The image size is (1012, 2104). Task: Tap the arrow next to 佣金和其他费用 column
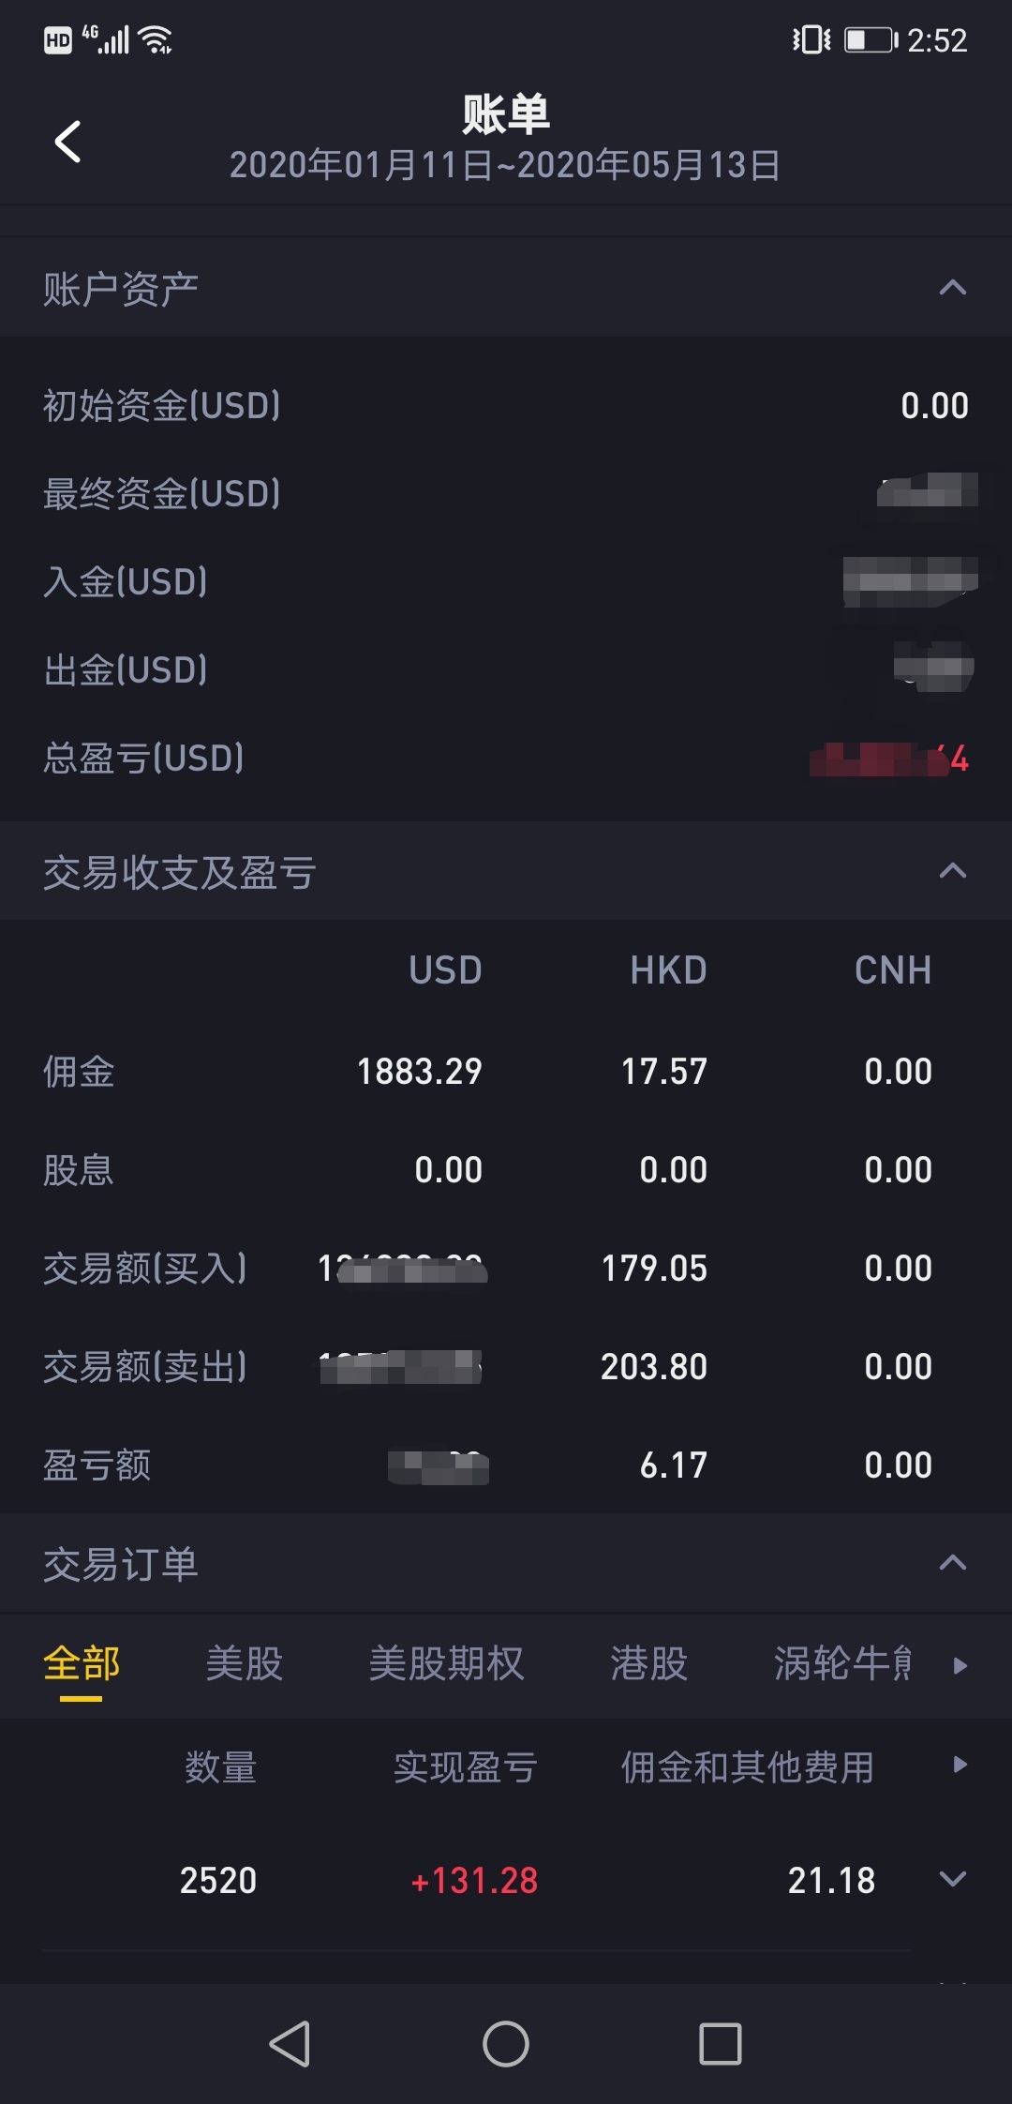tap(960, 1765)
